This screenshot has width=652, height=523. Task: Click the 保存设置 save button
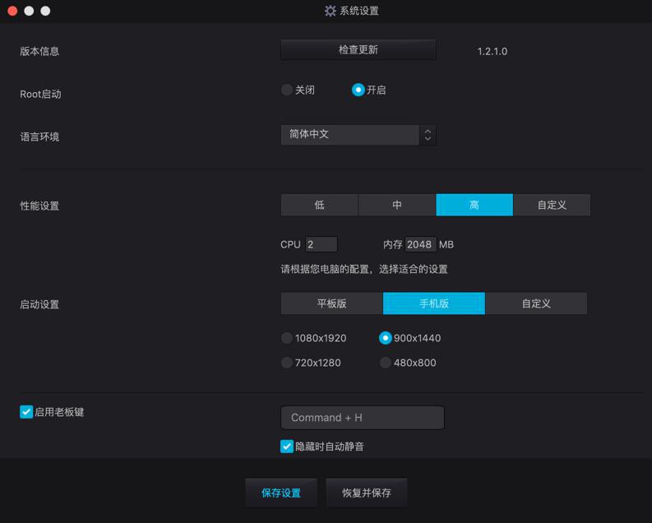(281, 493)
